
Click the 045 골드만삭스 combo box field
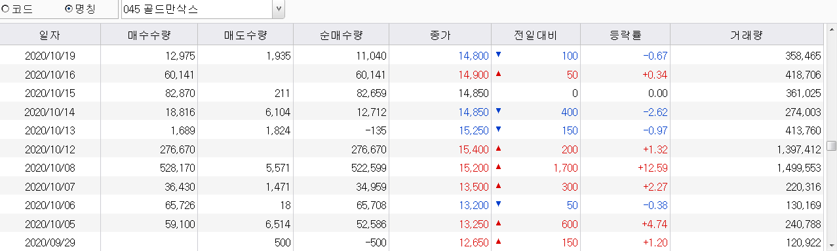click(196, 9)
